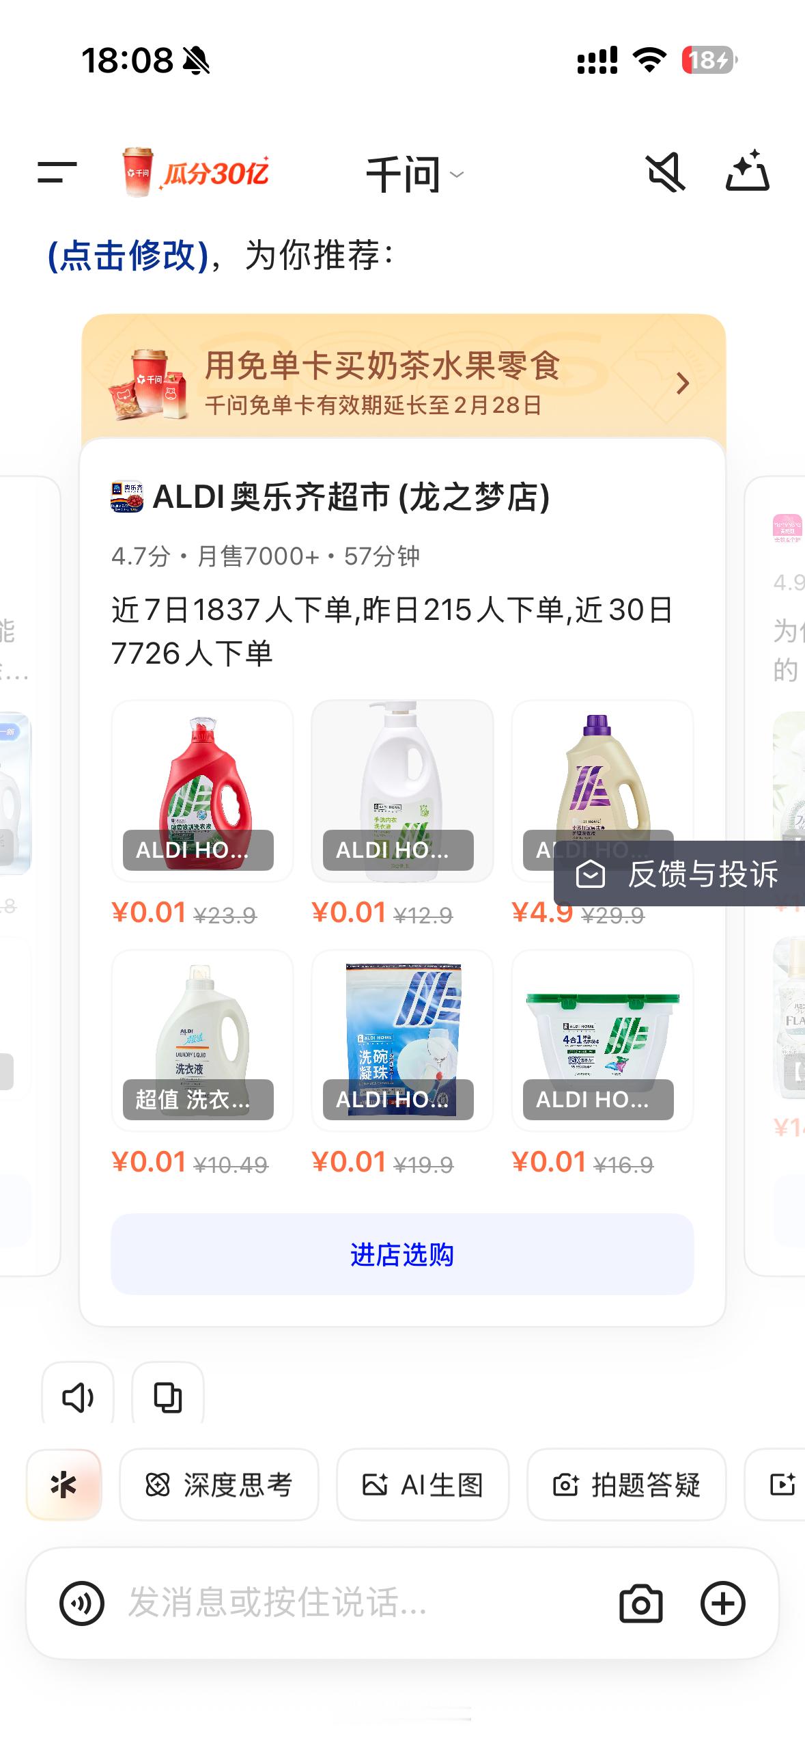
Task: Select the 4合1 laundry pods box
Action: click(602, 1040)
